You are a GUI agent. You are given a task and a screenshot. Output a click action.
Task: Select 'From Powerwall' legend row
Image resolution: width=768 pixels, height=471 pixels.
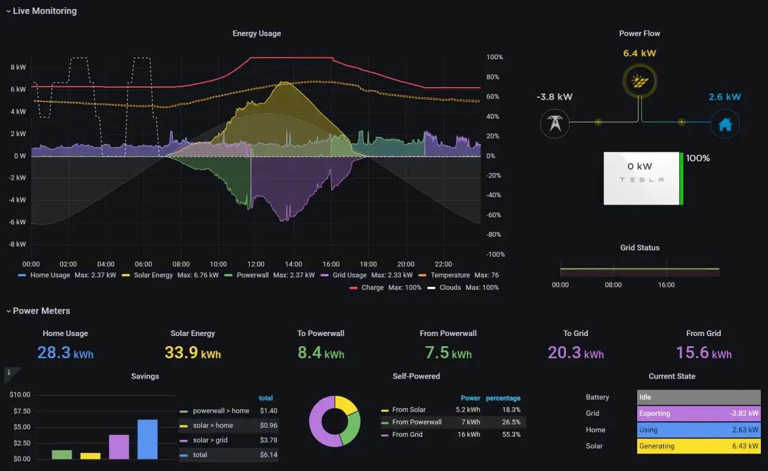point(452,422)
